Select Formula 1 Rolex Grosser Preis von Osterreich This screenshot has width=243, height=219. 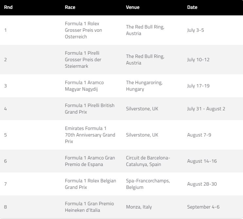[83, 30]
